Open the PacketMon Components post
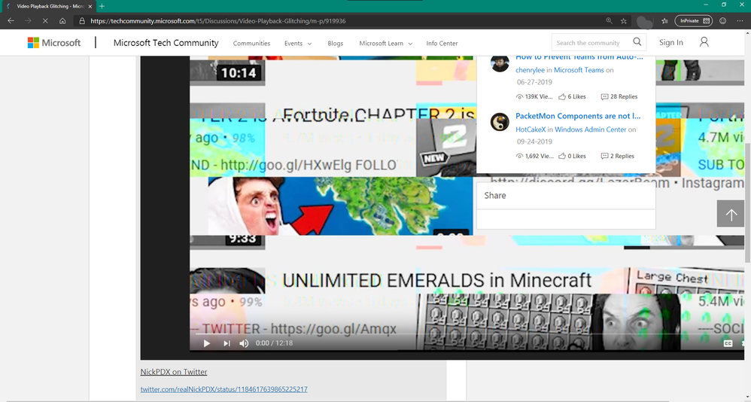The width and height of the screenshot is (751, 402). 578,116
